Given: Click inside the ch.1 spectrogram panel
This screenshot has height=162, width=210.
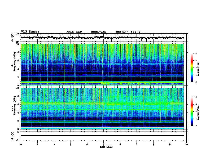Looking at the screenshot, I should coord(102,65).
